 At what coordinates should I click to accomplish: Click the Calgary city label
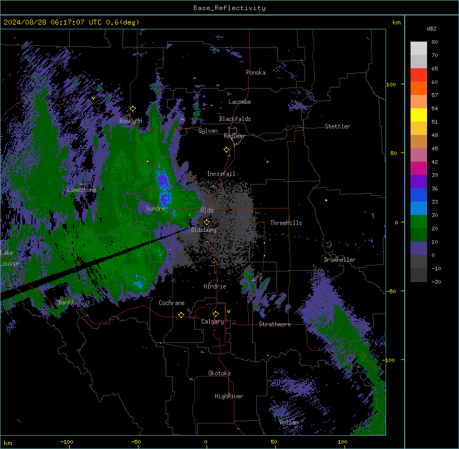(x=212, y=322)
